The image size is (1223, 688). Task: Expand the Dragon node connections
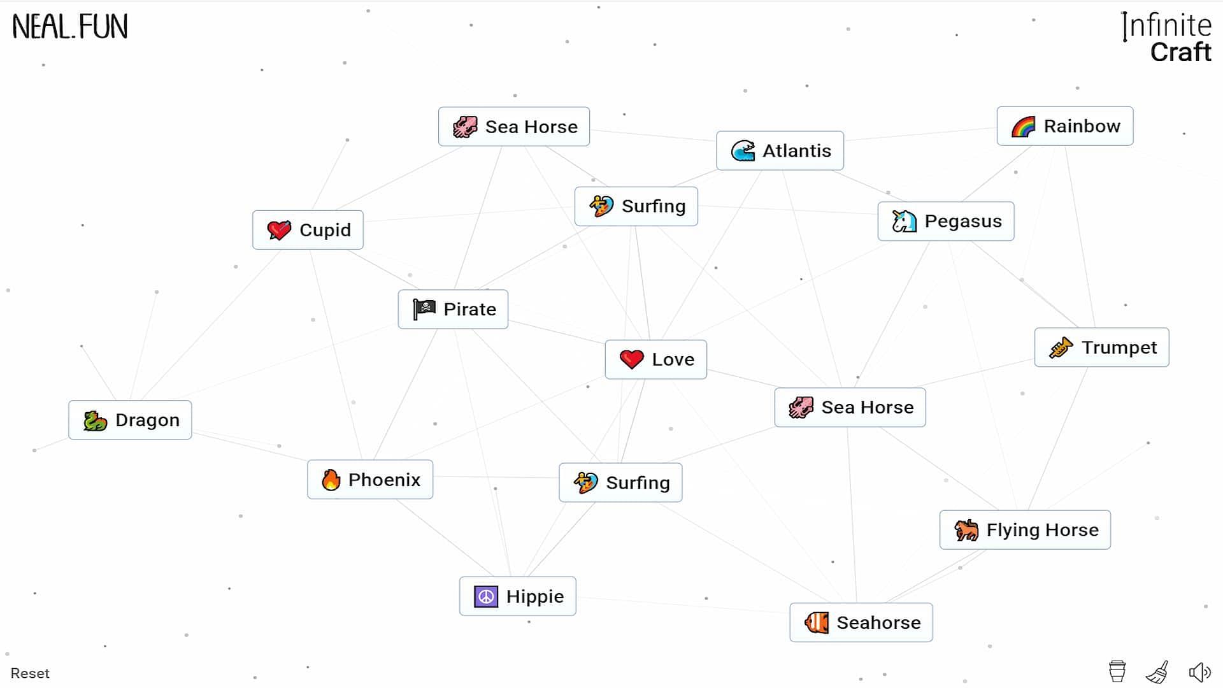pos(130,420)
